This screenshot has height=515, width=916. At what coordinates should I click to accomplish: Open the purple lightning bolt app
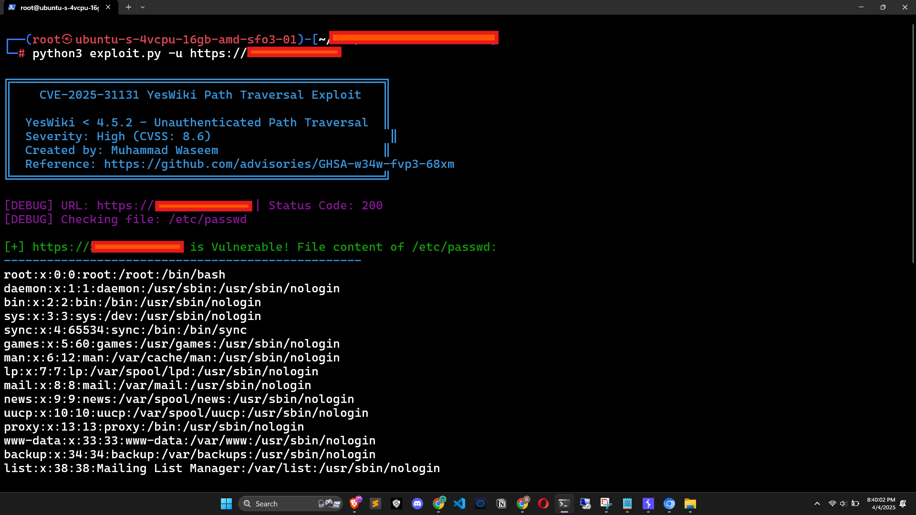[x=648, y=504]
